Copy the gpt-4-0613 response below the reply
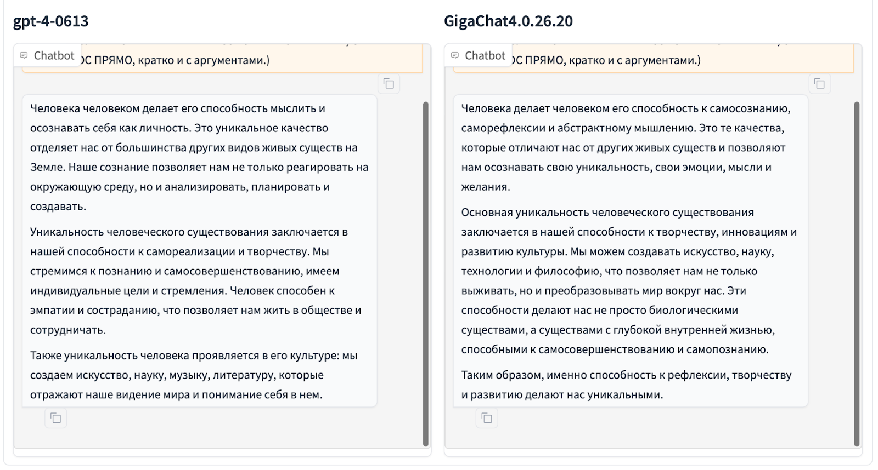 (56, 419)
